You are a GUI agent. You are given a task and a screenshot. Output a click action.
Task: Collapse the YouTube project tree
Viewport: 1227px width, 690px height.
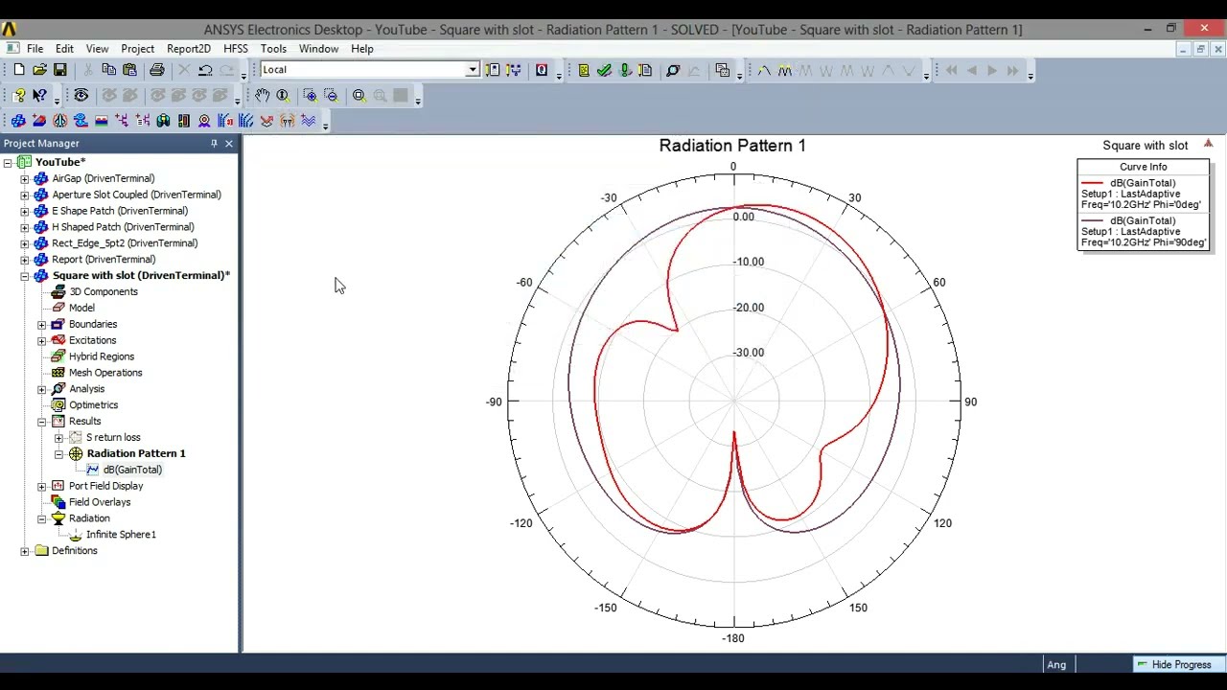(x=8, y=162)
